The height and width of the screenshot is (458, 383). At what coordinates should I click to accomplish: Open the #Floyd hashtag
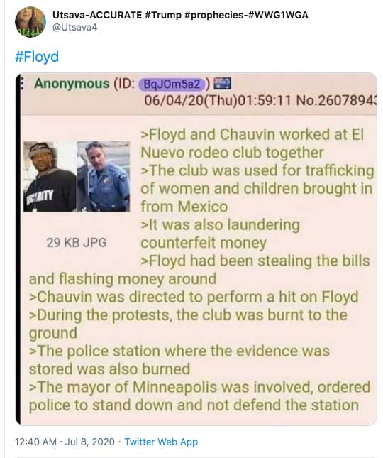coord(37,56)
